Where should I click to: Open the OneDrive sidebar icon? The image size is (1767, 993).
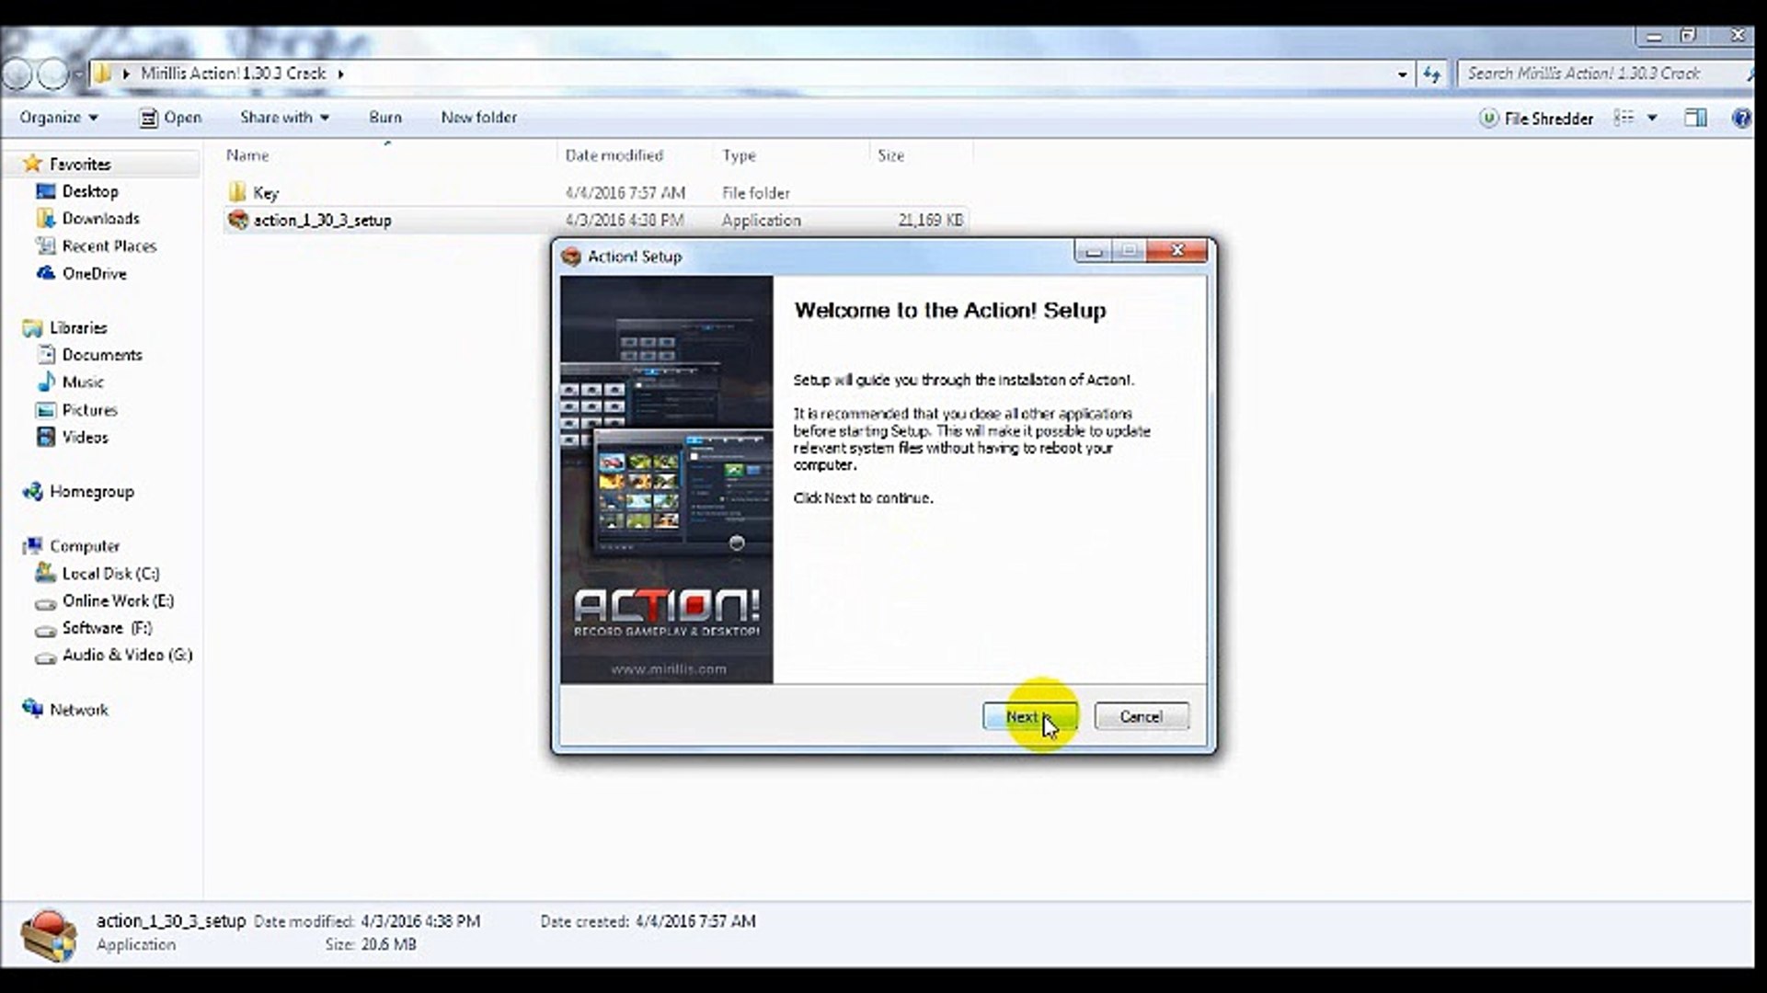pyautogui.click(x=46, y=273)
